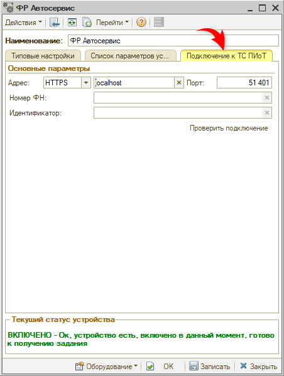Click inside the Порт input field
The width and height of the screenshot is (284, 376).
[244, 83]
